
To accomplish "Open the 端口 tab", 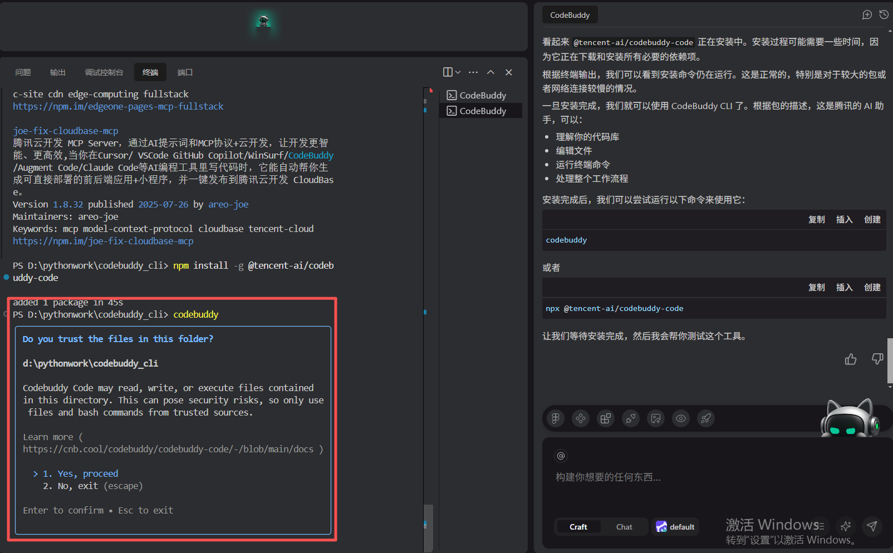I will pyautogui.click(x=185, y=72).
